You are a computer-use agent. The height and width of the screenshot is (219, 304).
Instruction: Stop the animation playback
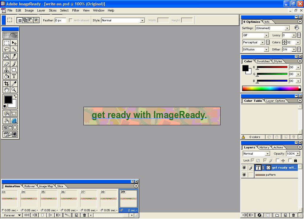pos(42,215)
